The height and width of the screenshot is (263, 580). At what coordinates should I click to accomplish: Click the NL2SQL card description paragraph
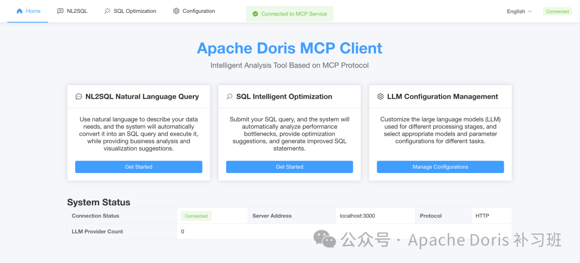(139, 134)
